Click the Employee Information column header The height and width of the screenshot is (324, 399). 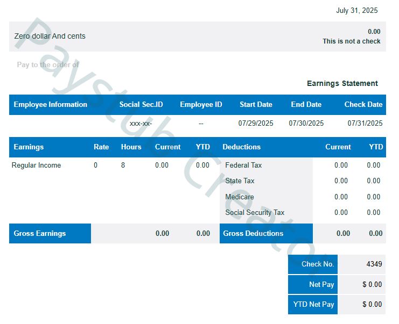pos(50,104)
